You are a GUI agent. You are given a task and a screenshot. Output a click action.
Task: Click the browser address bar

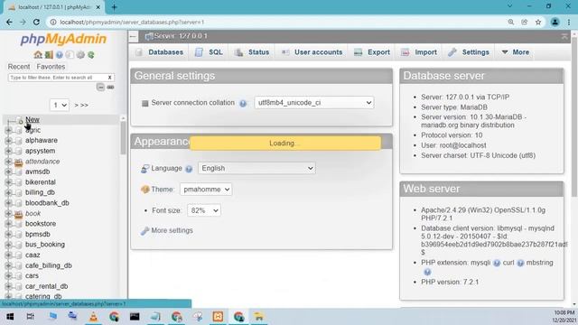point(276,22)
